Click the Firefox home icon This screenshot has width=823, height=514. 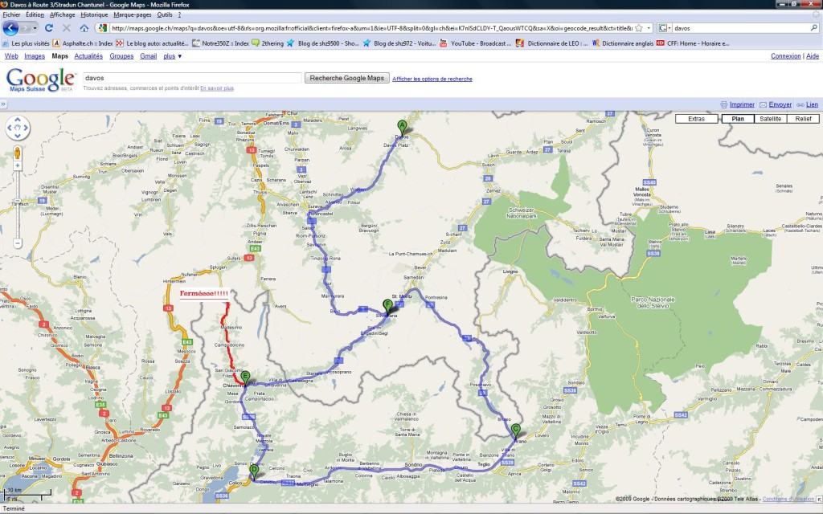84,27
